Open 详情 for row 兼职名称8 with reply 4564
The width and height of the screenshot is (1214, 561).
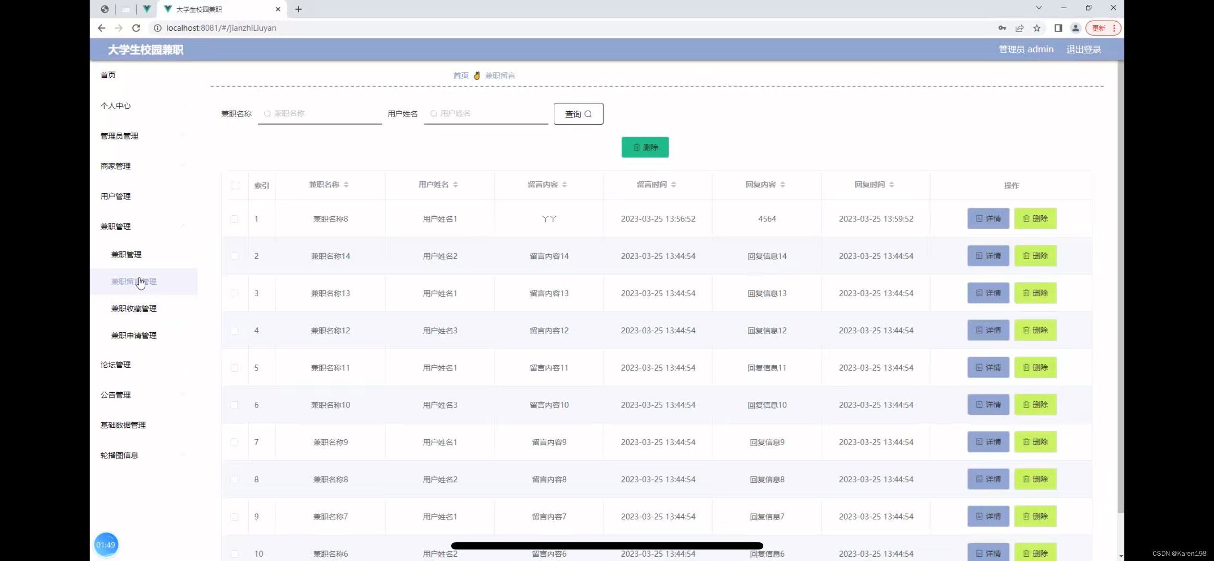(x=988, y=219)
